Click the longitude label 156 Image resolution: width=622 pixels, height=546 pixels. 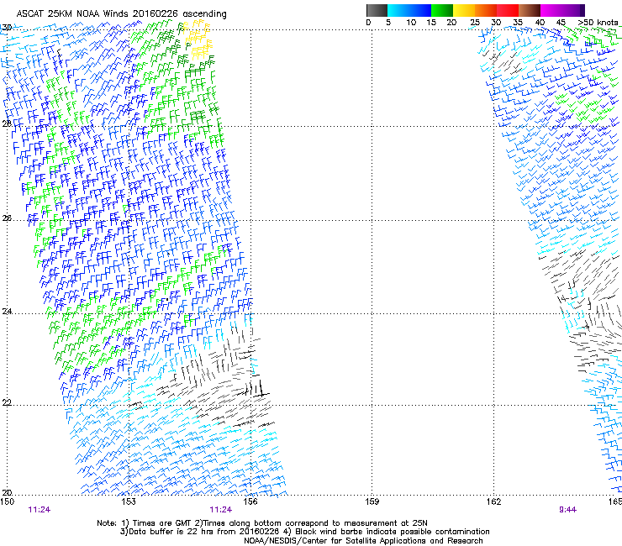click(250, 501)
